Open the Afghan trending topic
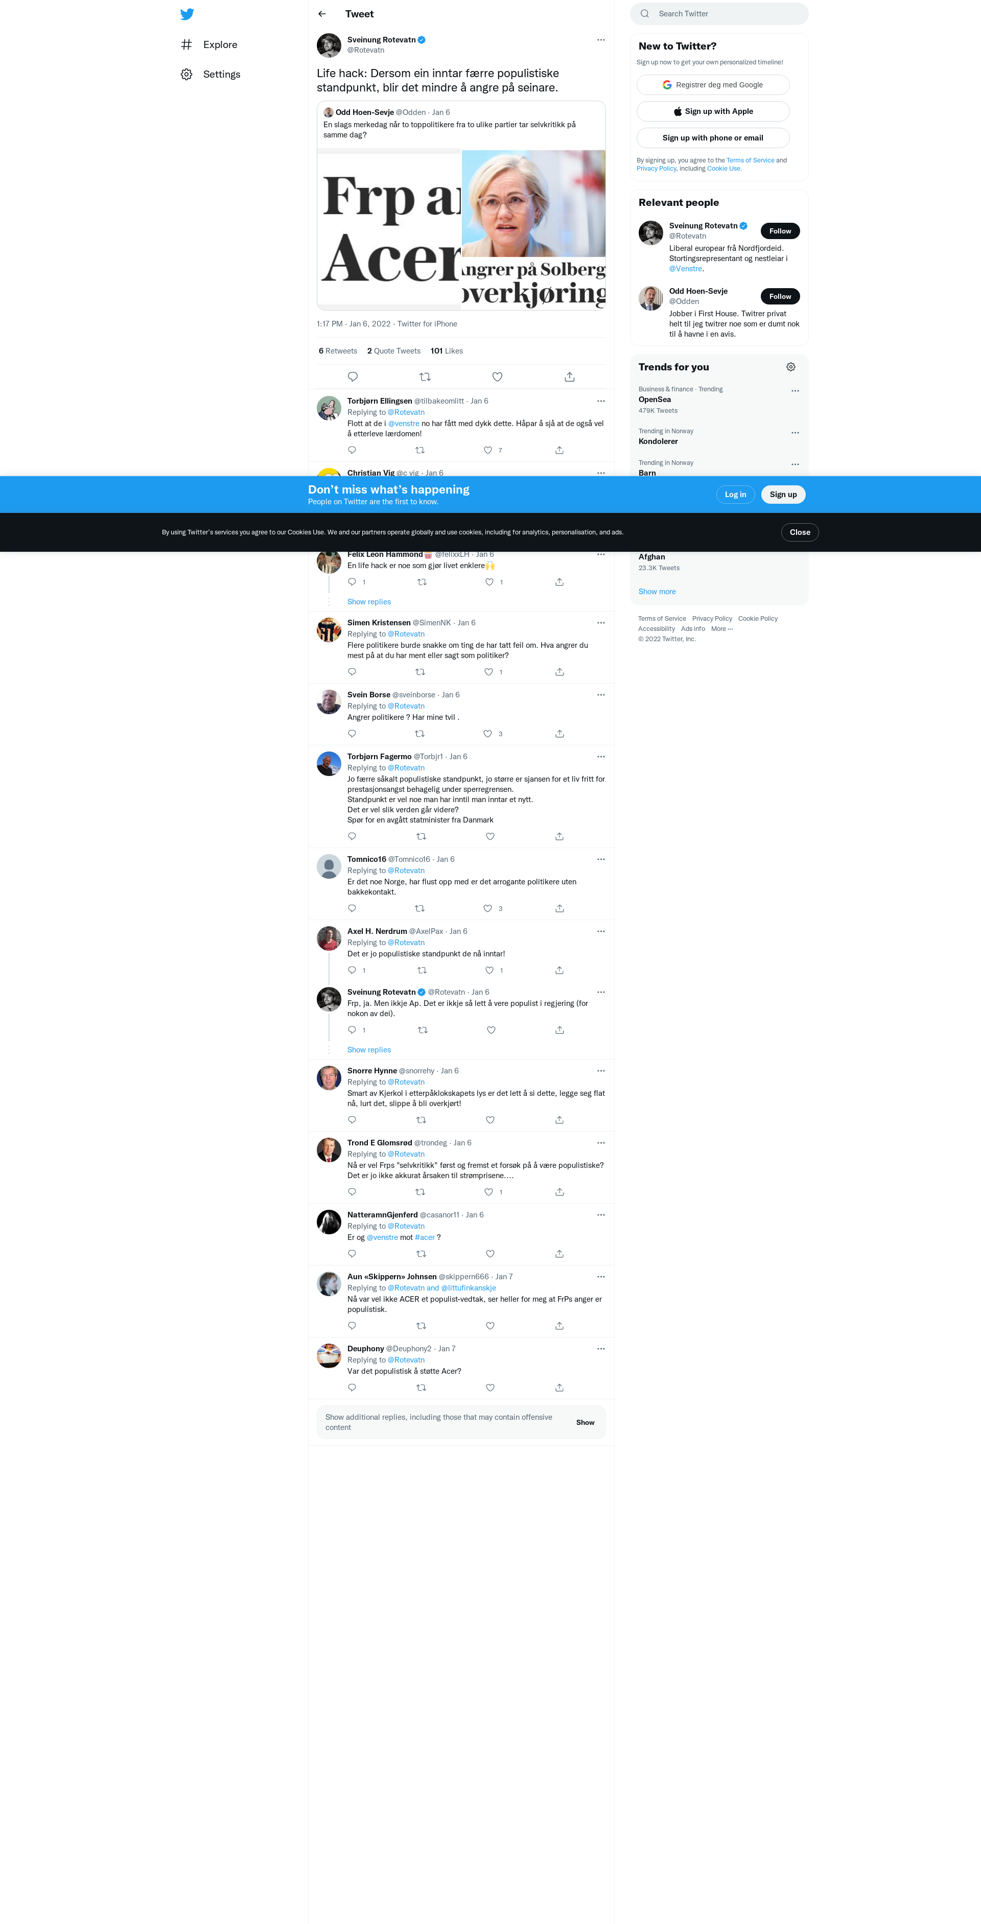The image size is (981, 1924). 651,557
